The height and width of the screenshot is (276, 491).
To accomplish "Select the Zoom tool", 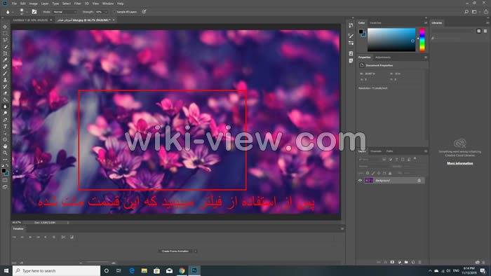I will click(x=5, y=153).
